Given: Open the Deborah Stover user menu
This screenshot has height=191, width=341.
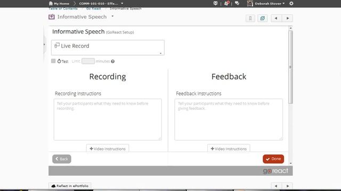Looking at the screenshot, I should [x=266, y=4].
